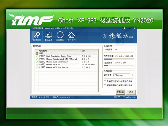Enable 只解压对应驱动但不进行安装 checkbox

(x=105, y=82)
